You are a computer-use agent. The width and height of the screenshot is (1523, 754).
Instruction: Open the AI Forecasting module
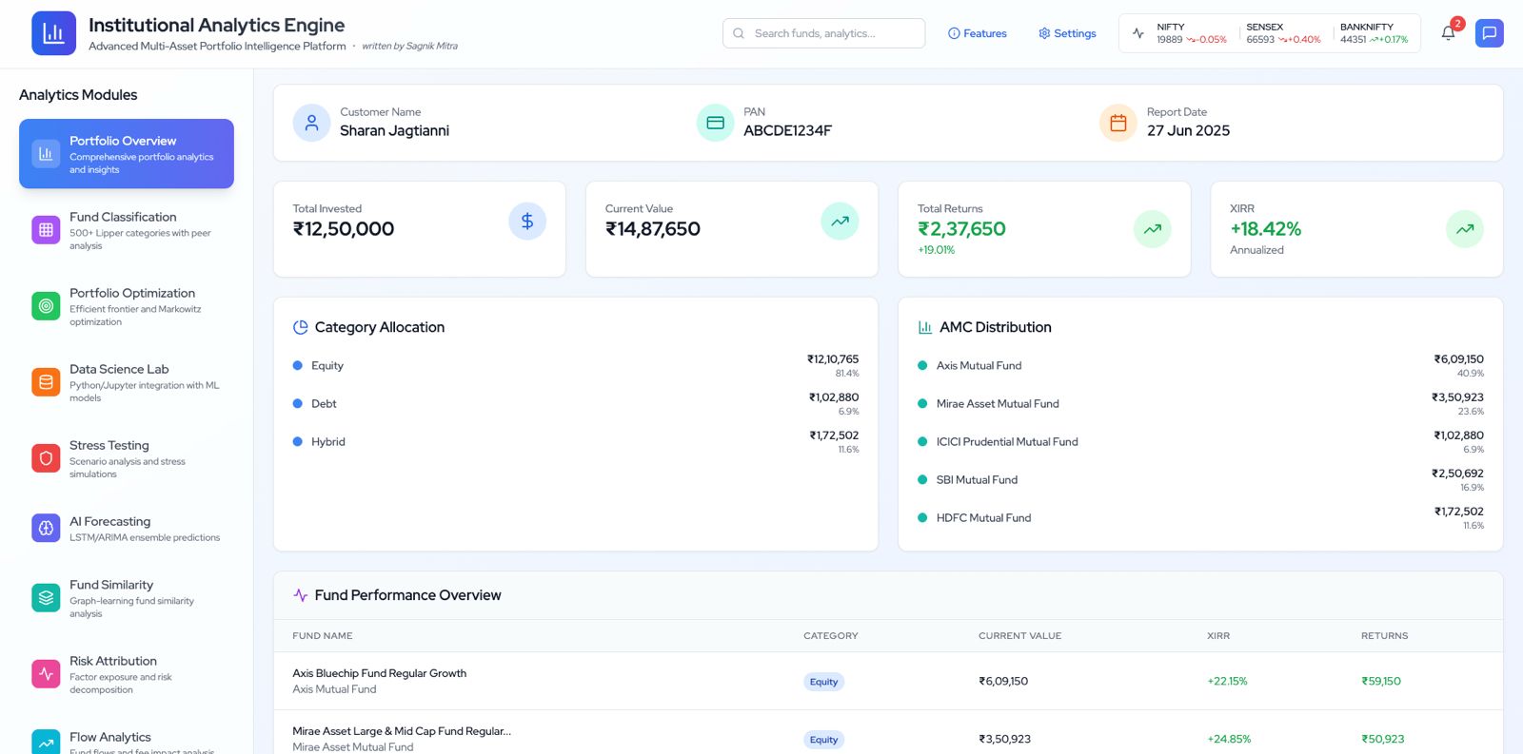tap(127, 529)
